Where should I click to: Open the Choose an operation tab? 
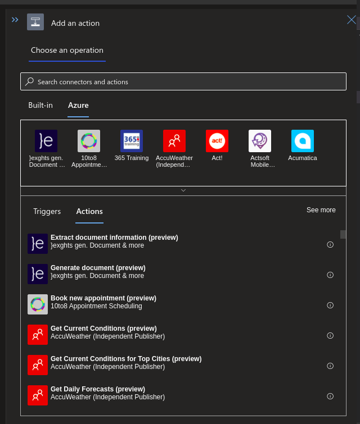point(67,51)
